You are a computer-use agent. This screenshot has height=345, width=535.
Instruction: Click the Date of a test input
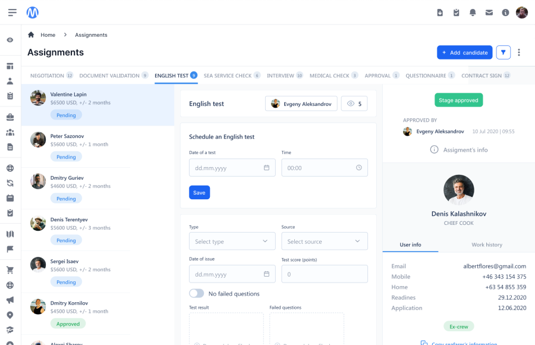pyautogui.click(x=232, y=167)
